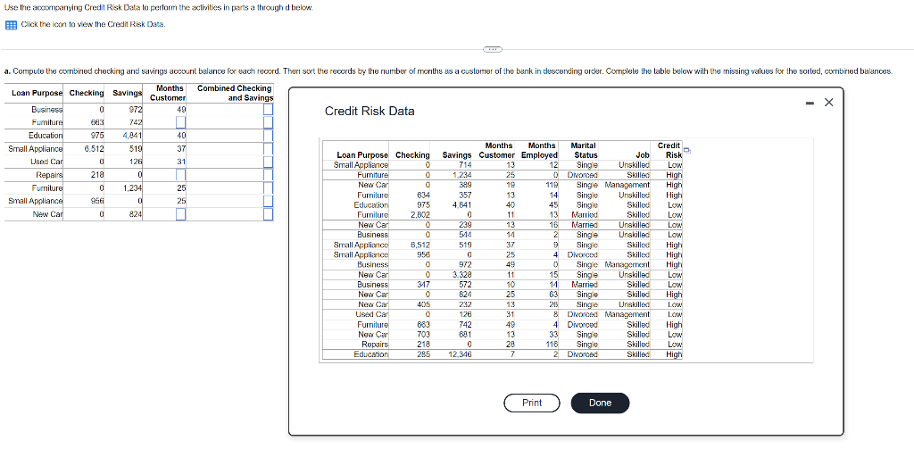Click the Job column header in dialog
This screenshot has width=914, height=449.
(x=643, y=155)
